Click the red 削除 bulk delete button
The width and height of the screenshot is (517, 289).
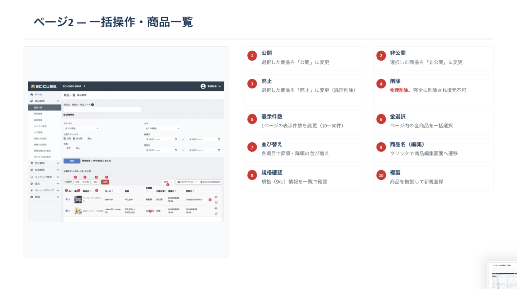[x=105, y=182]
